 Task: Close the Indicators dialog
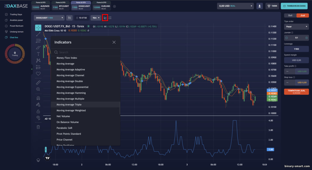tap(114, 42)
